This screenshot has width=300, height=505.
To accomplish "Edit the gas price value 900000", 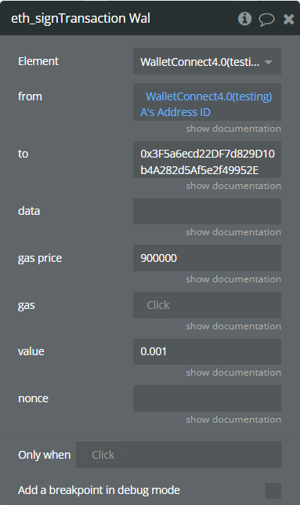I will click(207, 258).
